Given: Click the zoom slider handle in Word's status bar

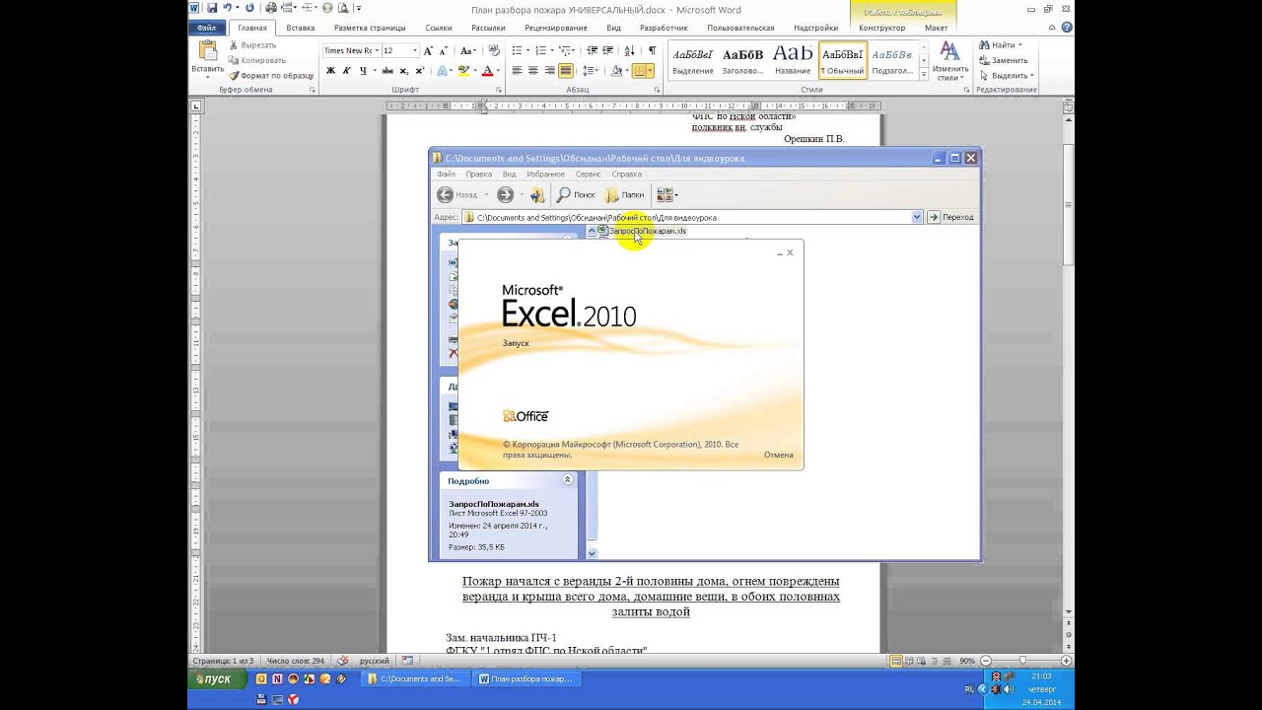Looking at the screenshot, I should pos(1022,661).
